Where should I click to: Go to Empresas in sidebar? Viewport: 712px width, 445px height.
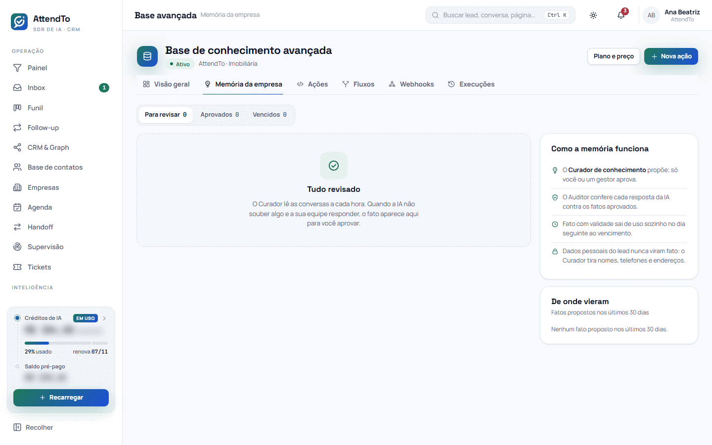pyautogui.click(x=61, y=187)
